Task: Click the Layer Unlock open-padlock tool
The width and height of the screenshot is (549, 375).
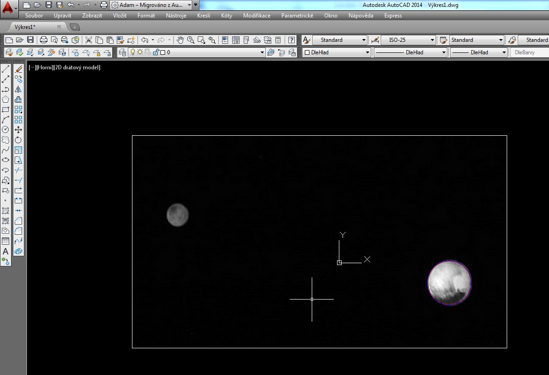Action: 107,52
